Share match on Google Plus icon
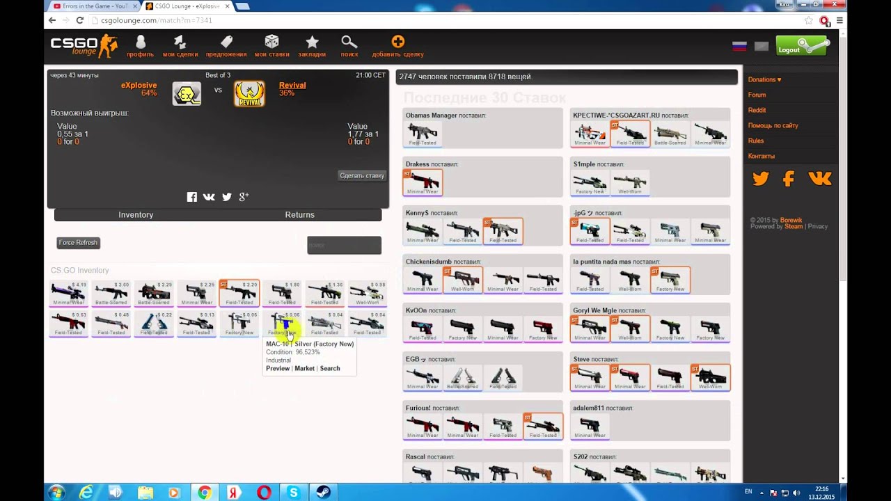Viewport: 891px width, 501px height. pyautogui.click(x=244, y=197)
